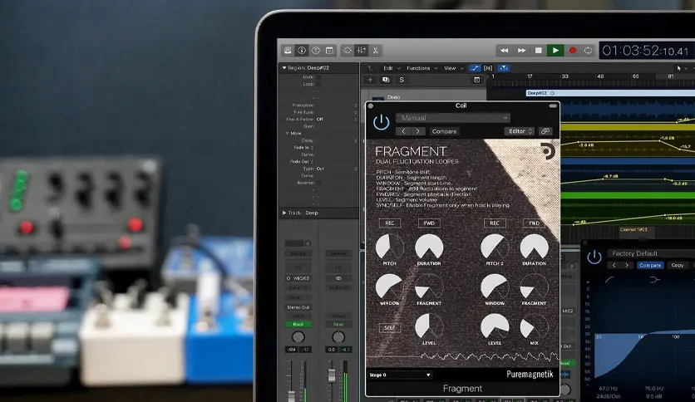This screenshot has height=402, width=695.
Task: Open the Stage 0 dropdown
Action: [x=400, y=375]
